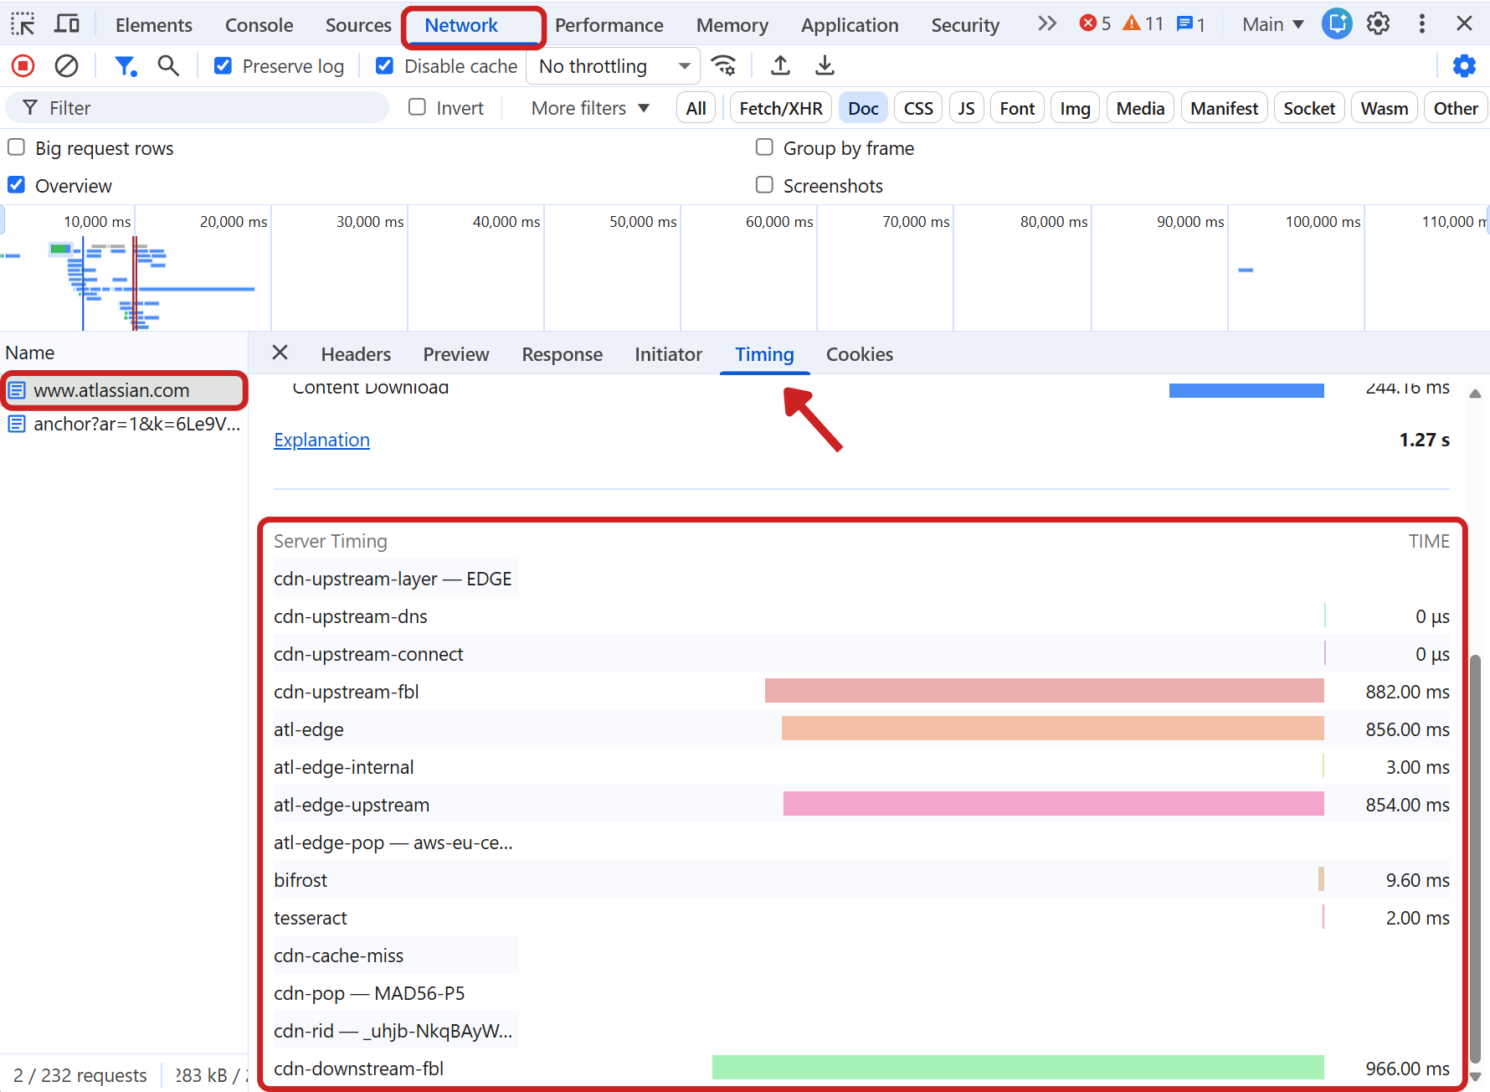Close the request details pane
Screen dimensions: 1490x1092
tap(280, 353)
